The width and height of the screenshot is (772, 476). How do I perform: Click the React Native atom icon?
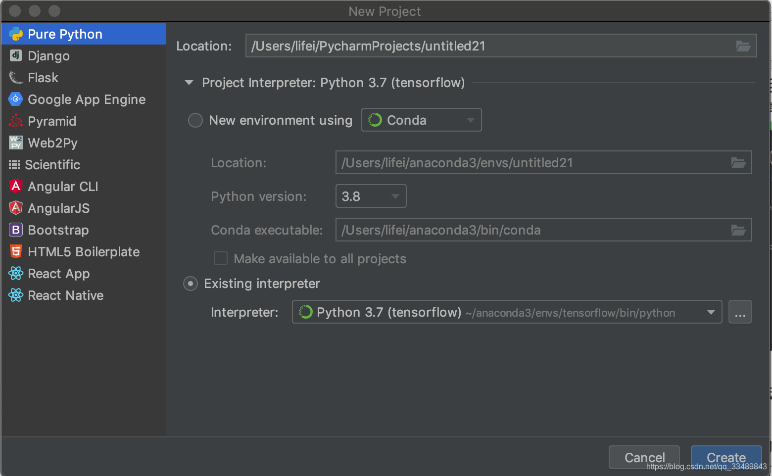(16, 295)
